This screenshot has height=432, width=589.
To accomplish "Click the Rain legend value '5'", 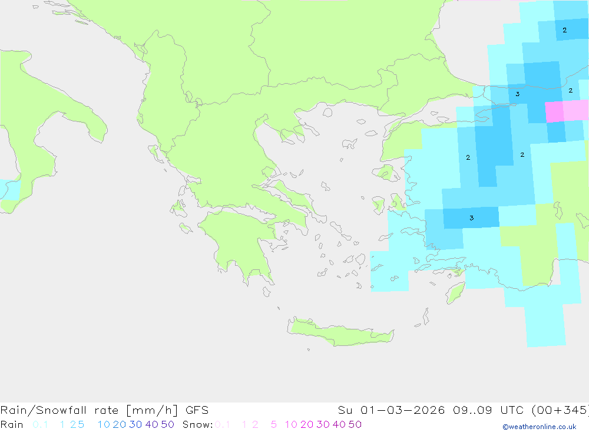I will (81, 424).
